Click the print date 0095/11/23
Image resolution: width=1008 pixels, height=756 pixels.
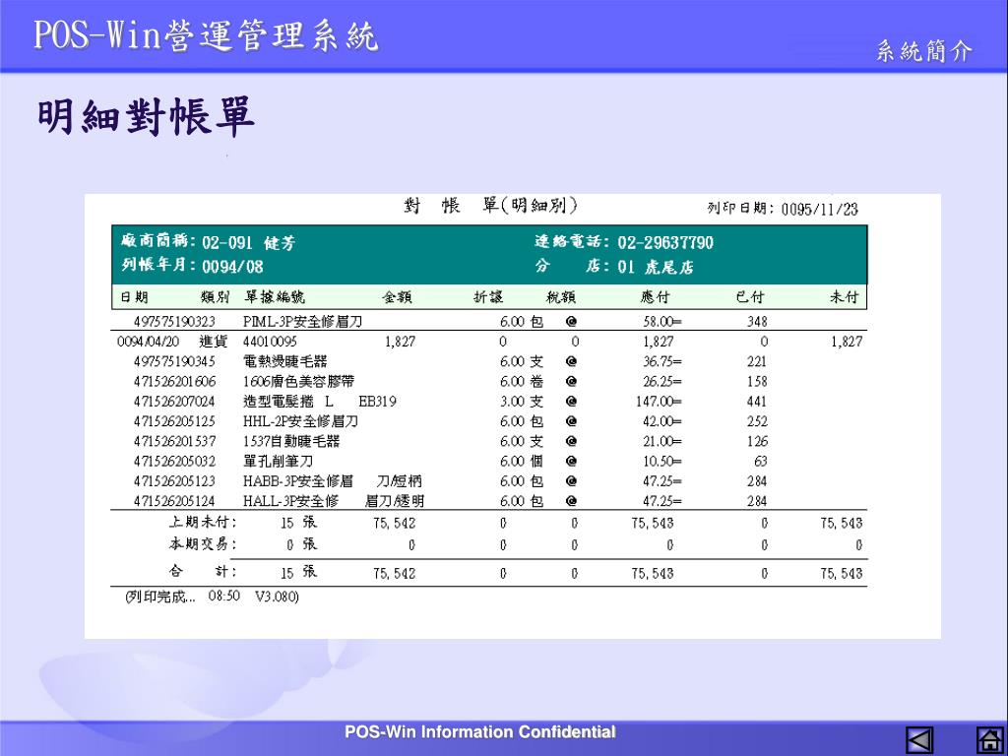coord(820,209)
